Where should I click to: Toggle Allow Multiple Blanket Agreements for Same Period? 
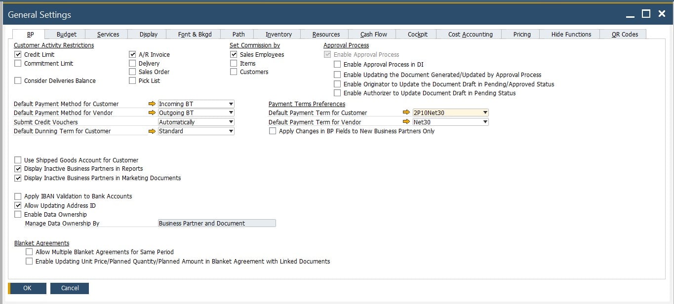coord(30,252)
